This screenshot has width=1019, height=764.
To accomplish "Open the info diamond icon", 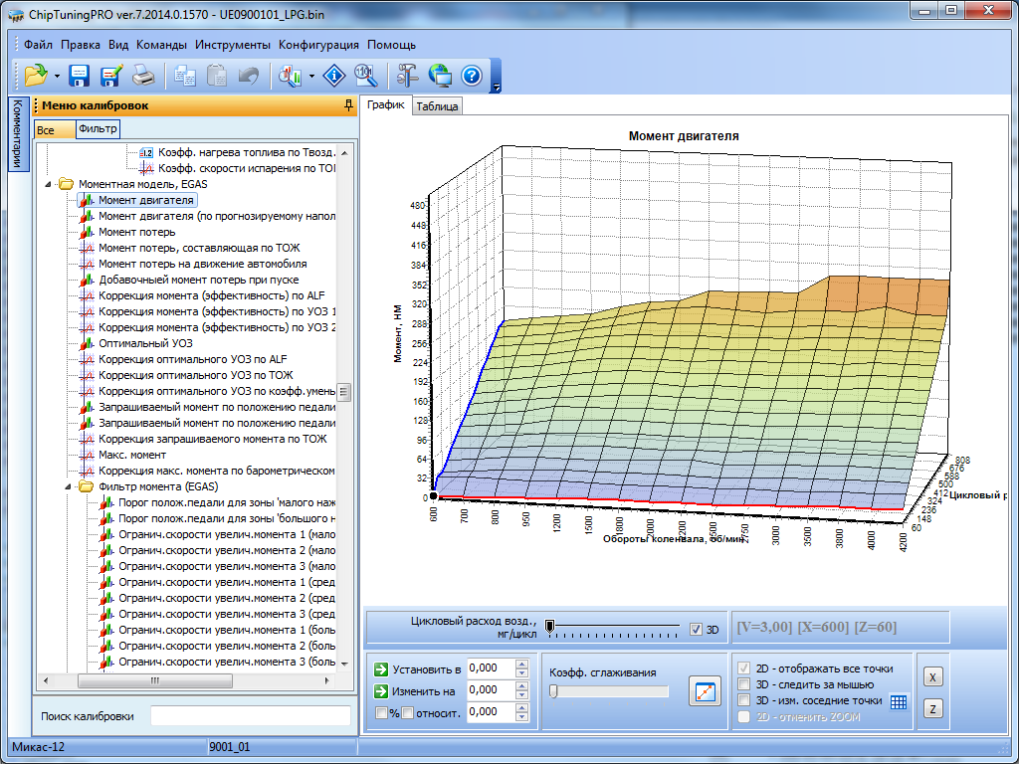I will (335, 76).
